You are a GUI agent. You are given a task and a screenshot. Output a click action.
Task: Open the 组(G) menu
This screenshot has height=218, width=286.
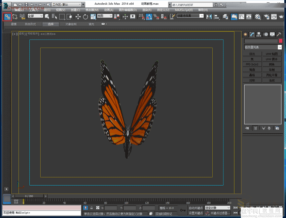point(47,10)
